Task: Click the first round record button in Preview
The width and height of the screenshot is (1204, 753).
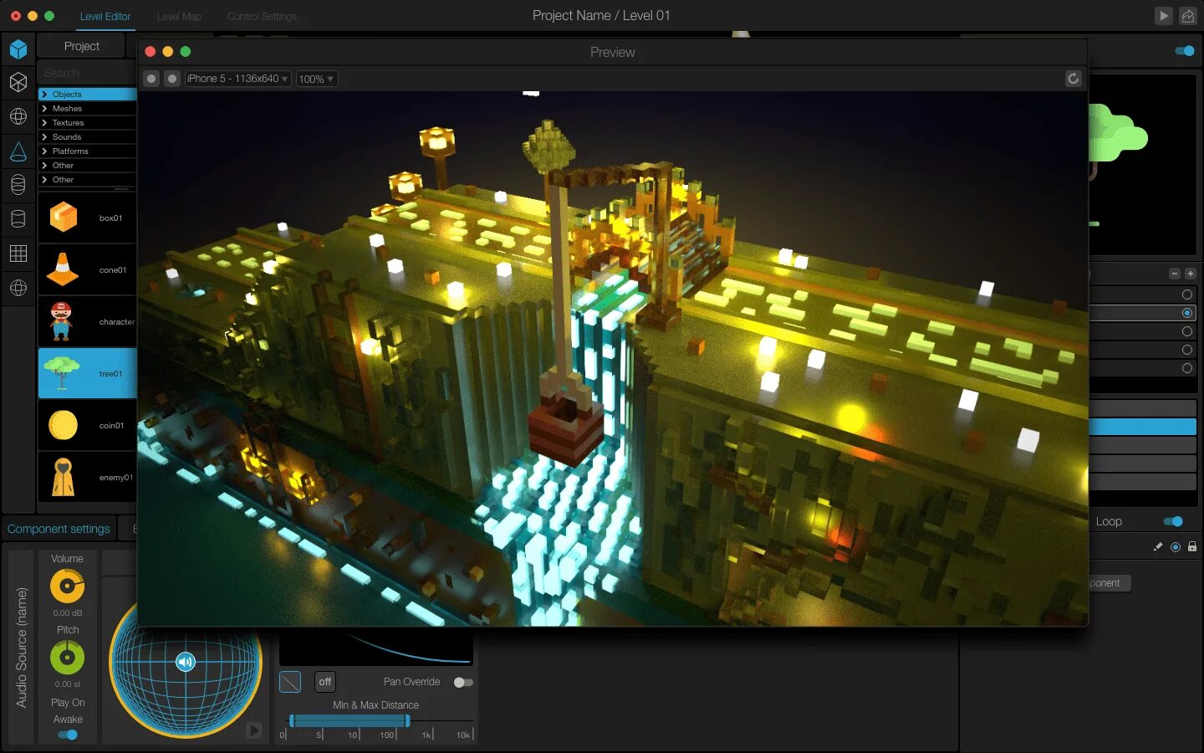Action: pyautogui.click(x=151, y=79)
